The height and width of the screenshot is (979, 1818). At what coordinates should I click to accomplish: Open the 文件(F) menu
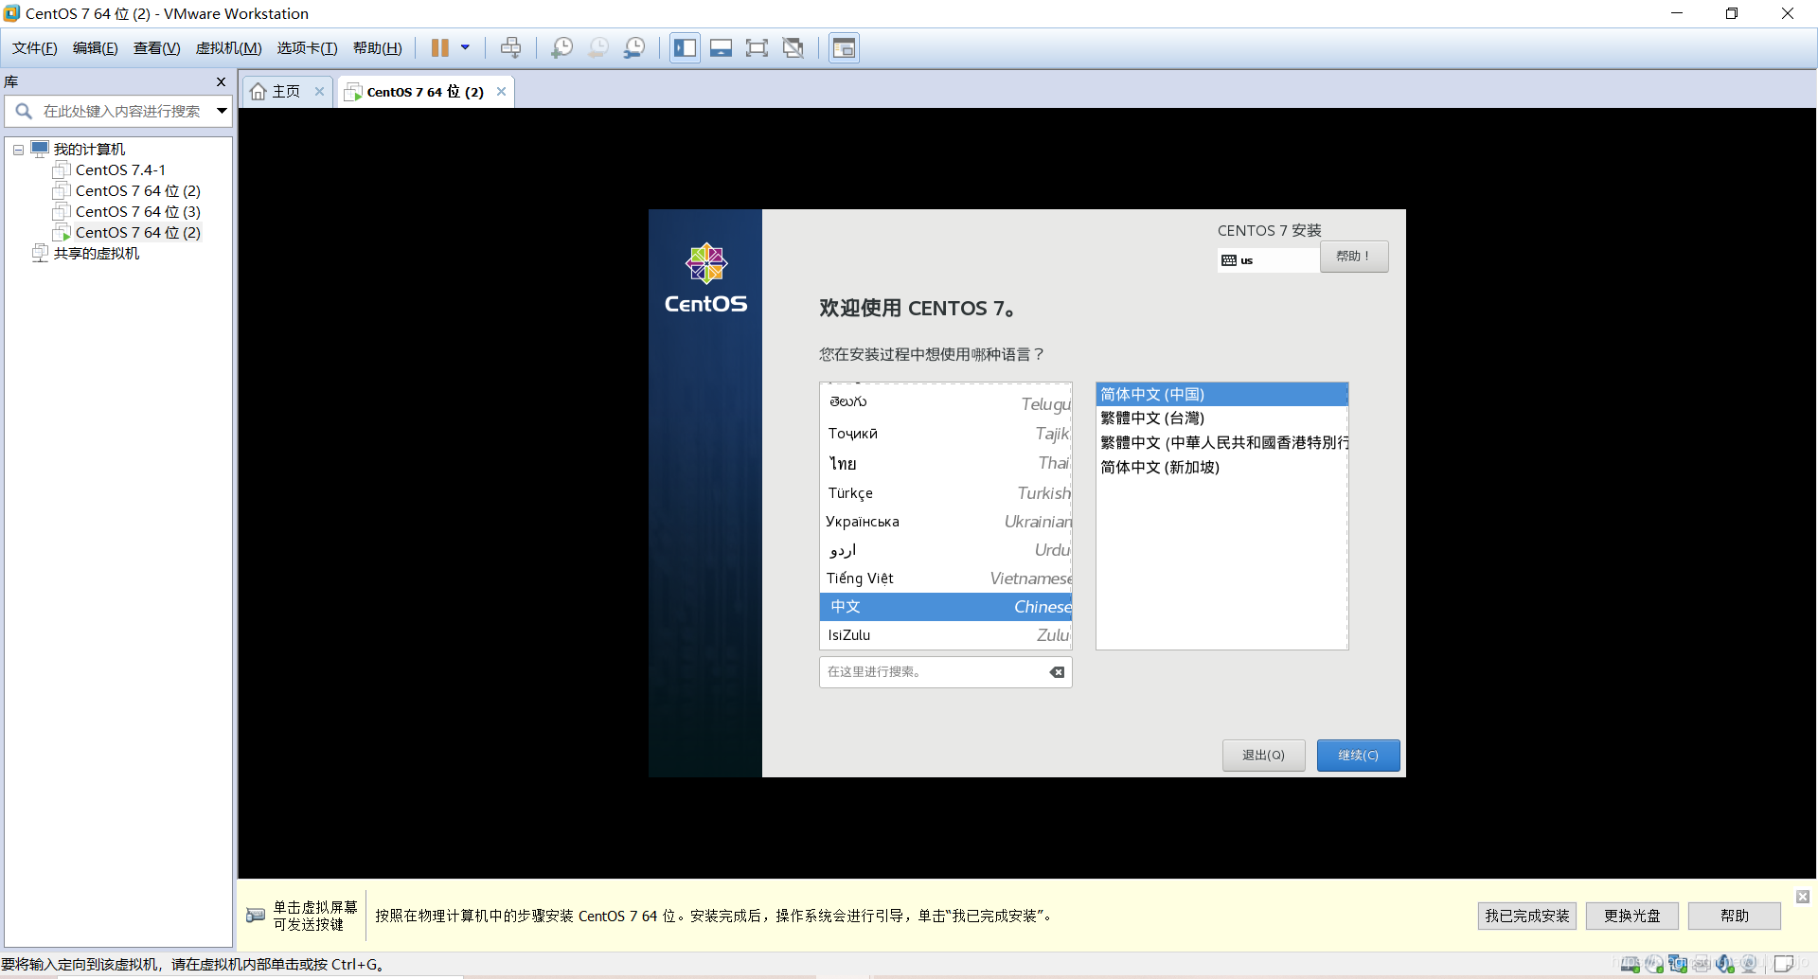coord(35,48)
